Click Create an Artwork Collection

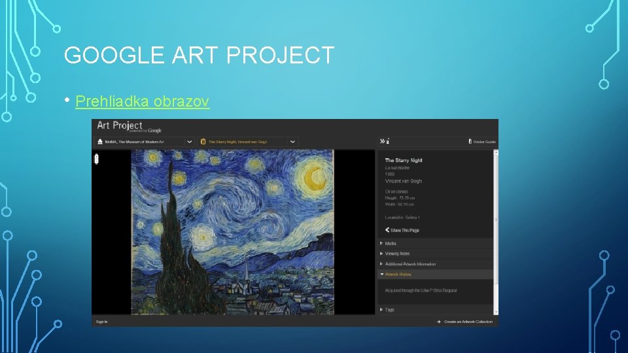[468, 322]
